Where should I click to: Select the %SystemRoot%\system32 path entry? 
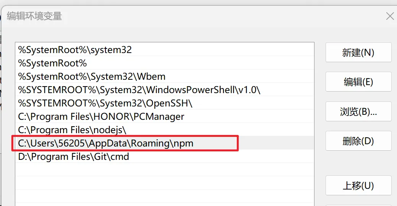75,50
